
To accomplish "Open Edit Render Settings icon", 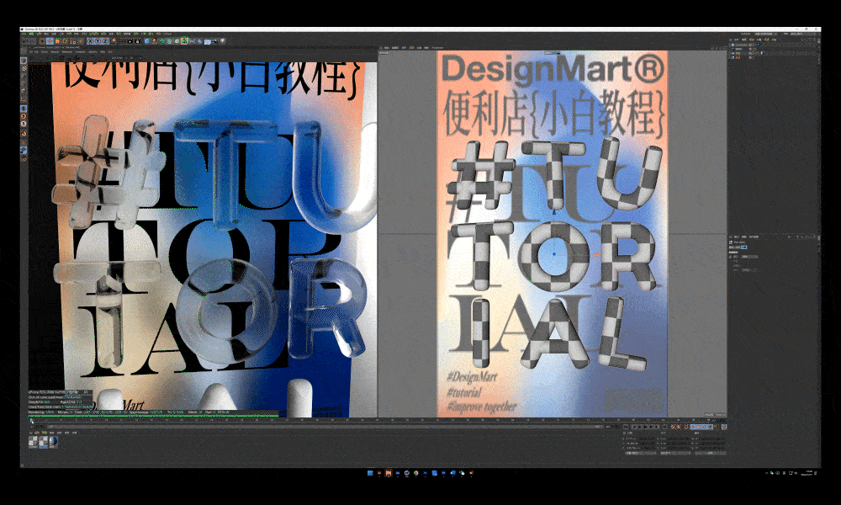I will pyautogui.click(x=137, y=40).
